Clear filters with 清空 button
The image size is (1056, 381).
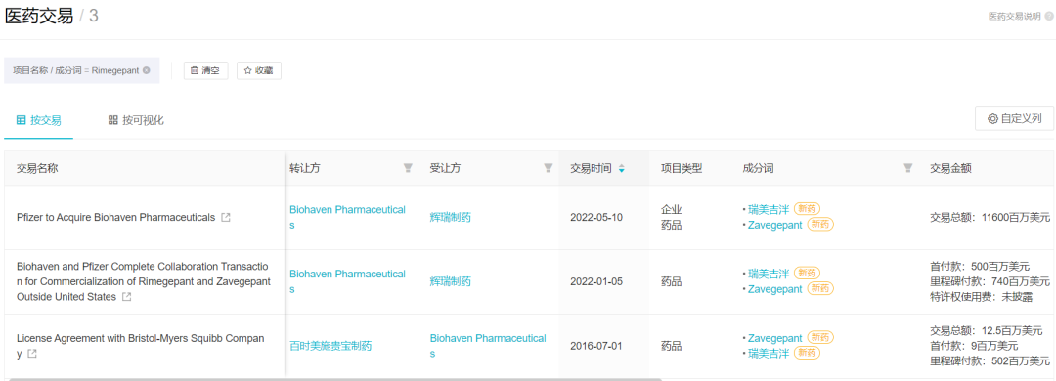tap(205, 70)
